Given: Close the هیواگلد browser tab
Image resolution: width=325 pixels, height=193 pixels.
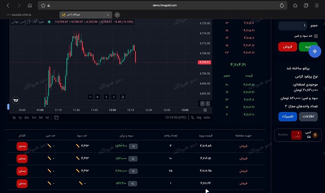Looking at the screenshot, I should pos(108,15).
